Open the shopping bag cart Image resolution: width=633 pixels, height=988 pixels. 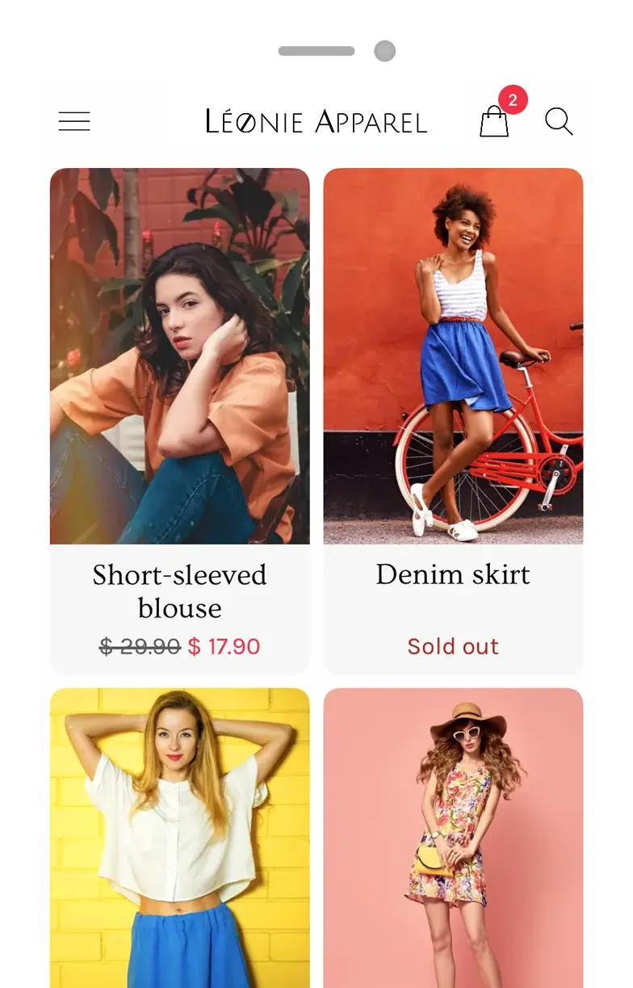click(x=494, y=124)
